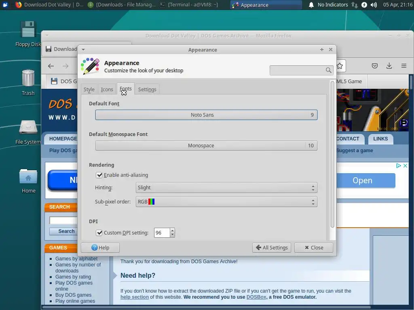
Task: Switch to Downloads File Manager taskbar window
Action: [121, 5]
